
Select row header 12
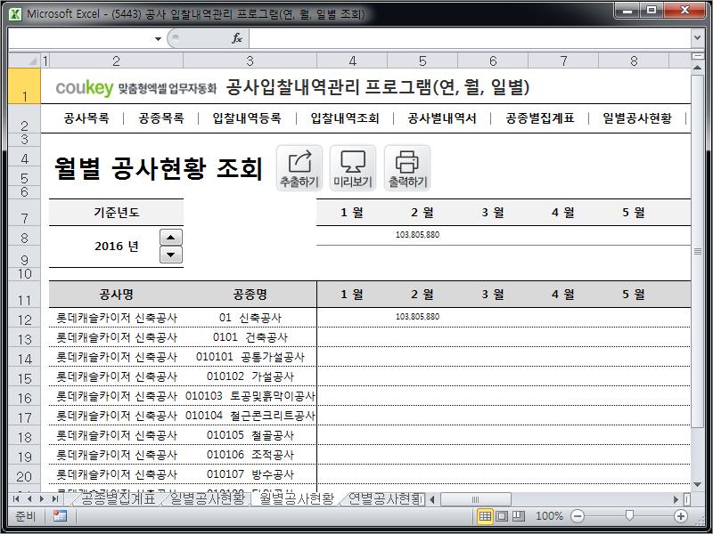[24, 320]
